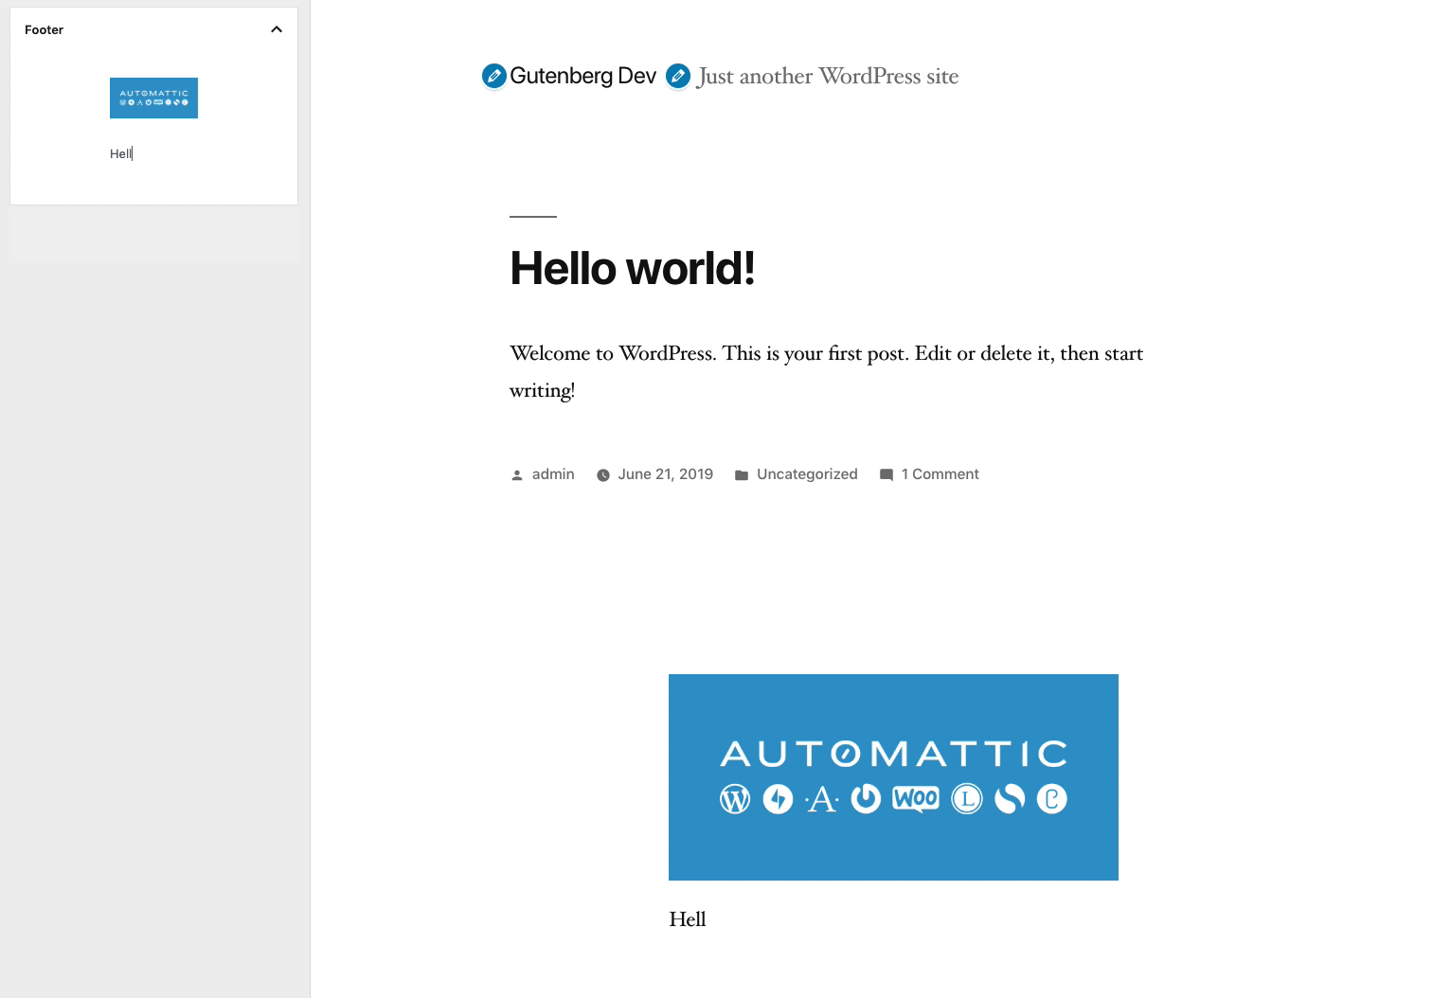Open the Hello world! post title
The width and height of the screenshot is (1451, 998).
632,268
